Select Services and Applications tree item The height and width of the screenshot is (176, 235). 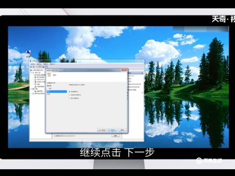point(39,94)
